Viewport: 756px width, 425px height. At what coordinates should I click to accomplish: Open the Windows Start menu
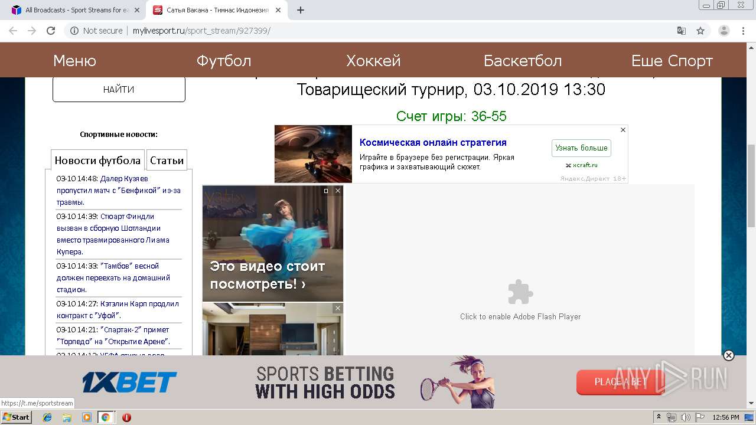tap(17, 417)
